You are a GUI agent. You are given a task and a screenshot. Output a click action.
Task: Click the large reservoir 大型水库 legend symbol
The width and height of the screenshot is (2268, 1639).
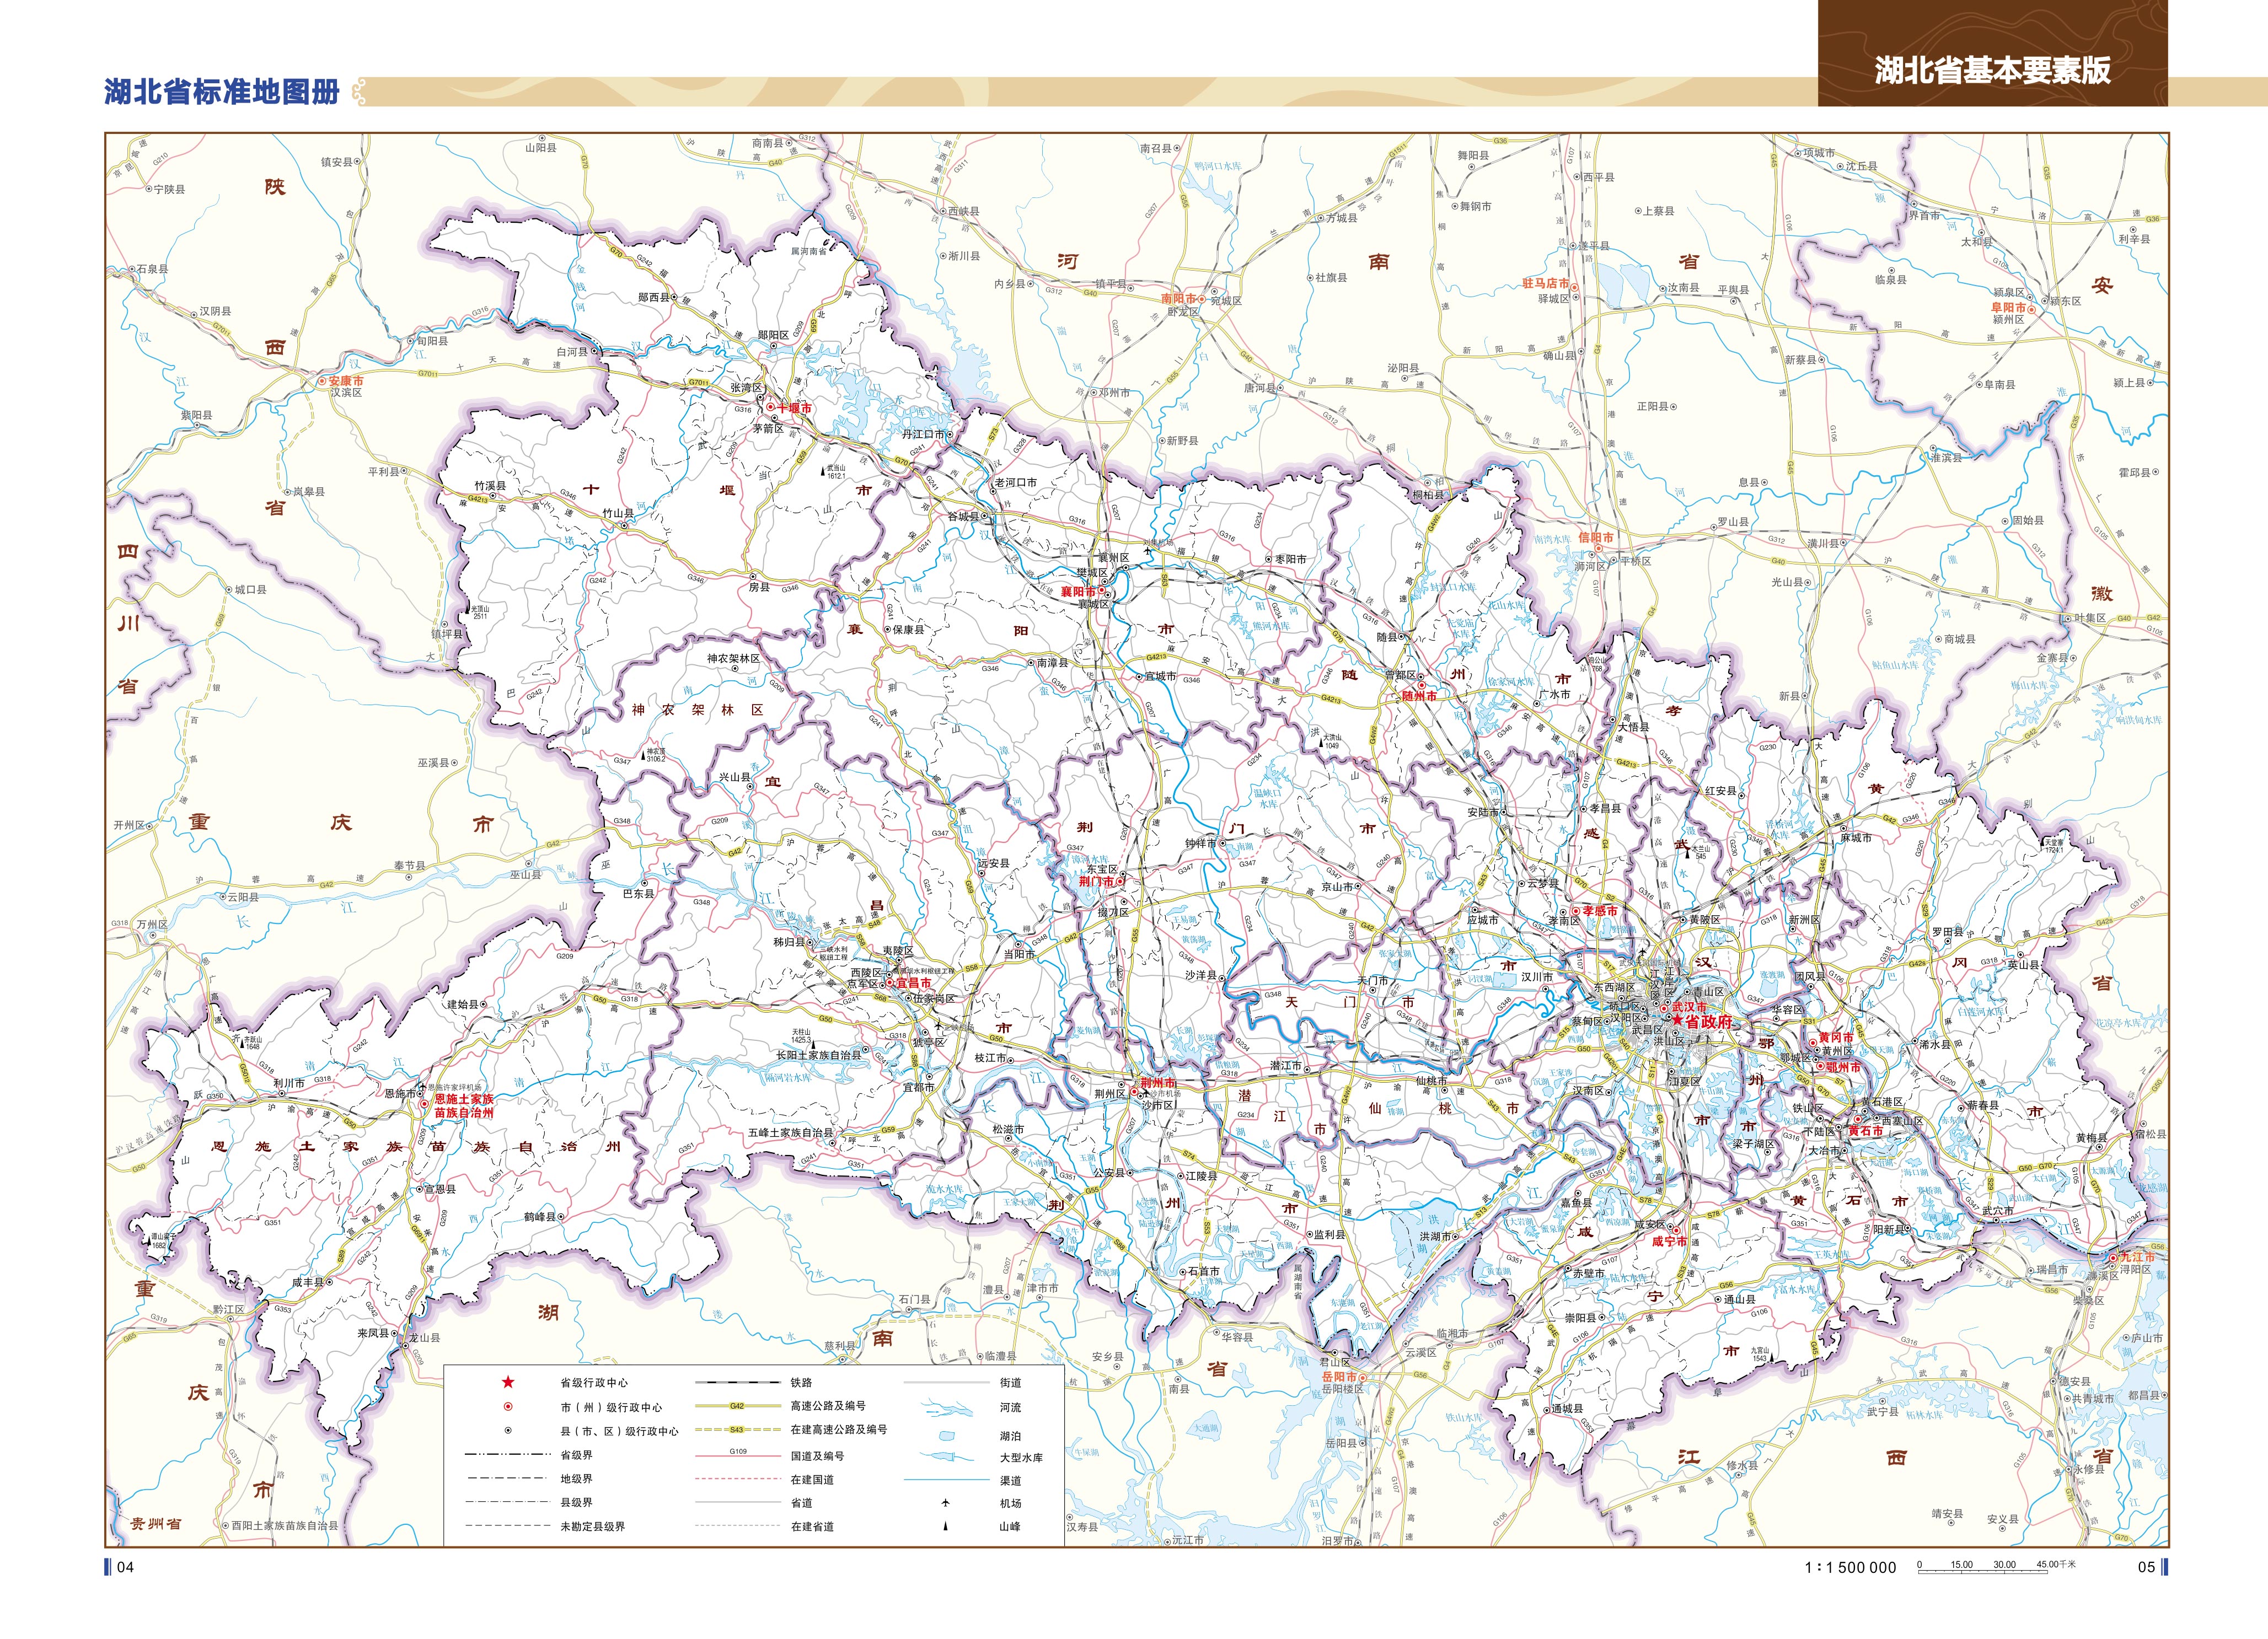(944, 1457)
